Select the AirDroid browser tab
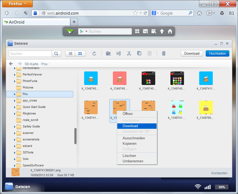238x194 pixels. [x=36, y=22]
